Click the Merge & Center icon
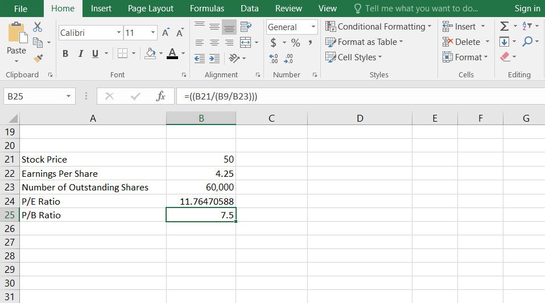 pyautogui.click(x=245, y=43)
